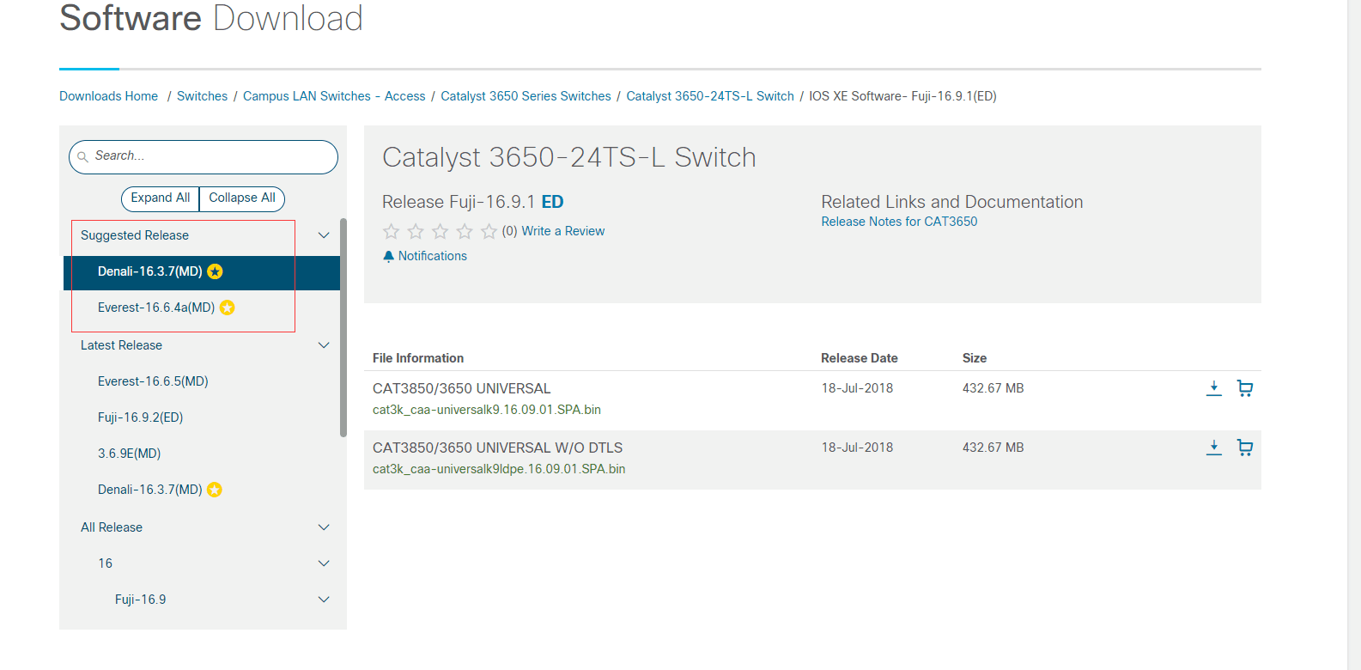Click the search magnifier icon
This screenshot has width=1361, height=670.
pos(83,157)
